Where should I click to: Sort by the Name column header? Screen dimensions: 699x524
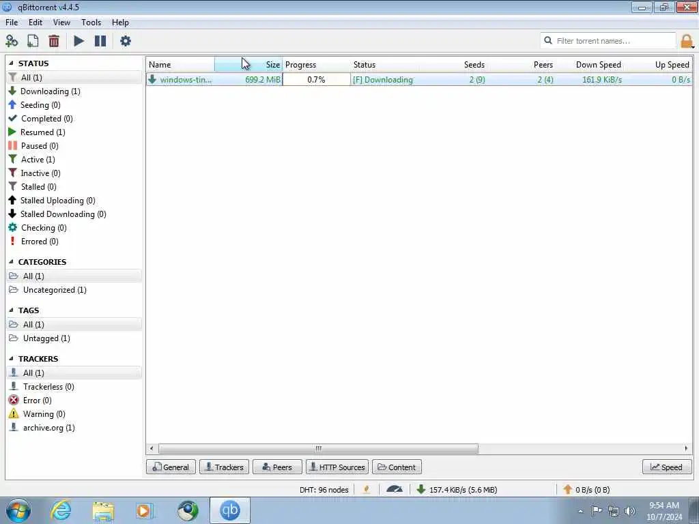(180, 65)
